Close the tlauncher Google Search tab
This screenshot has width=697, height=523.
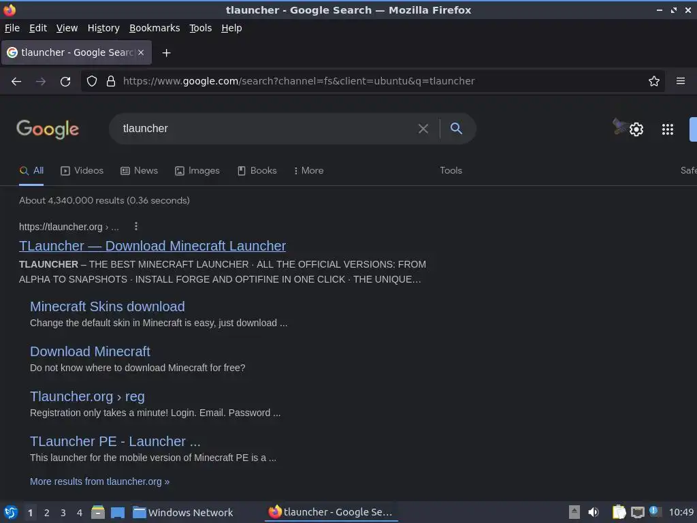[x=141, y=52]
